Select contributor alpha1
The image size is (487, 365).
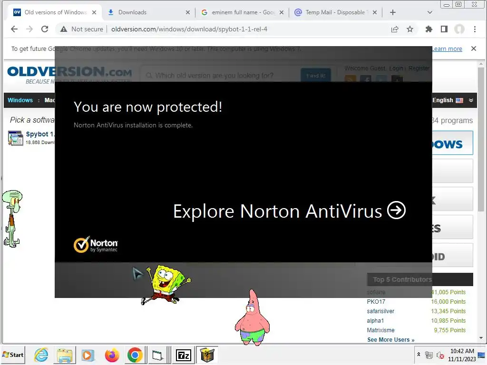point(375,321)
